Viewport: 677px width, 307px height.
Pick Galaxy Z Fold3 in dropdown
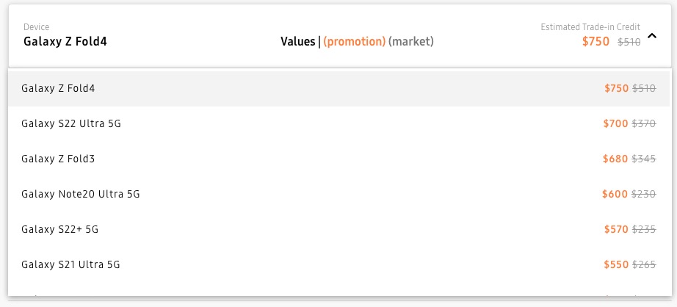click(59, 159)
